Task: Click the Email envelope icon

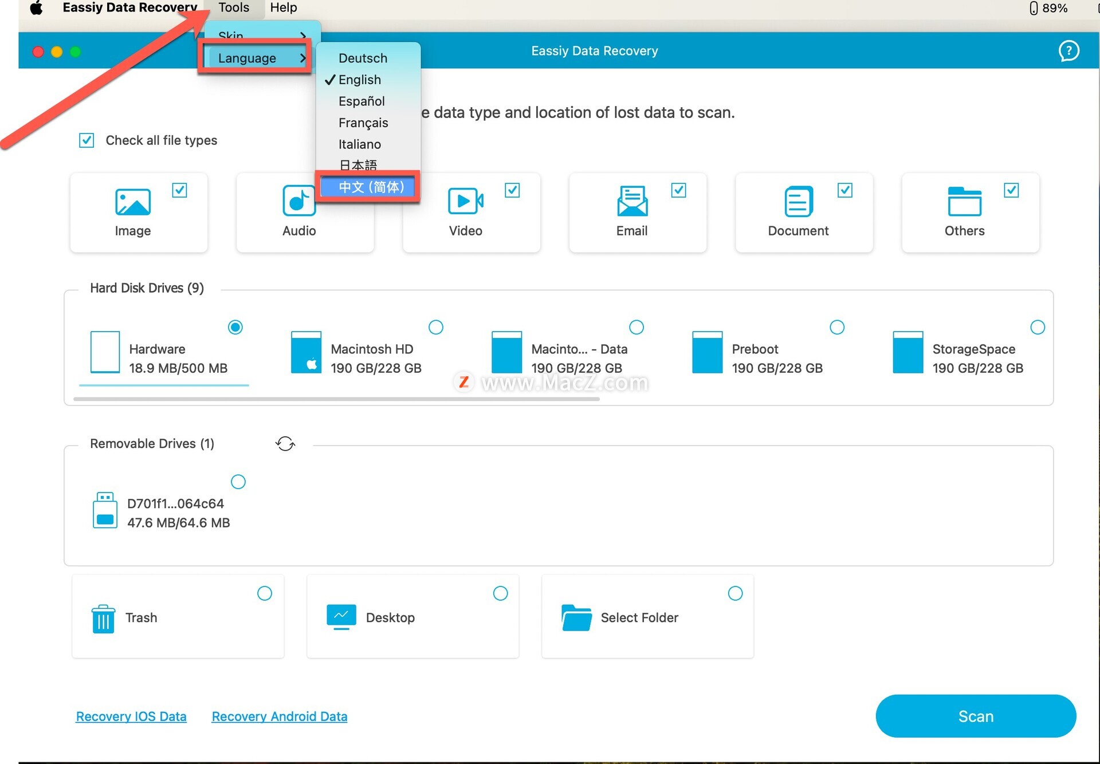Action: tap(632, 200)
